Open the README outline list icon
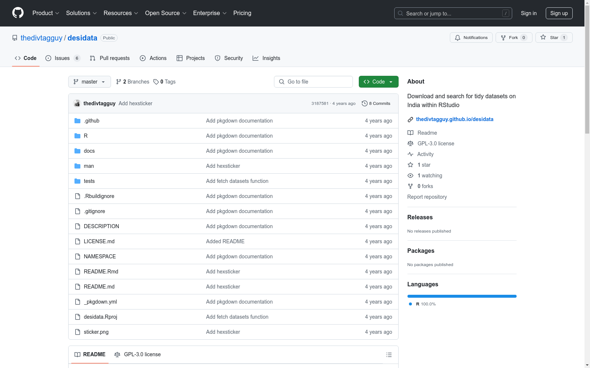The width and height of the screenshot is (590, 368). pyautogui.click(x=389, y=355)
